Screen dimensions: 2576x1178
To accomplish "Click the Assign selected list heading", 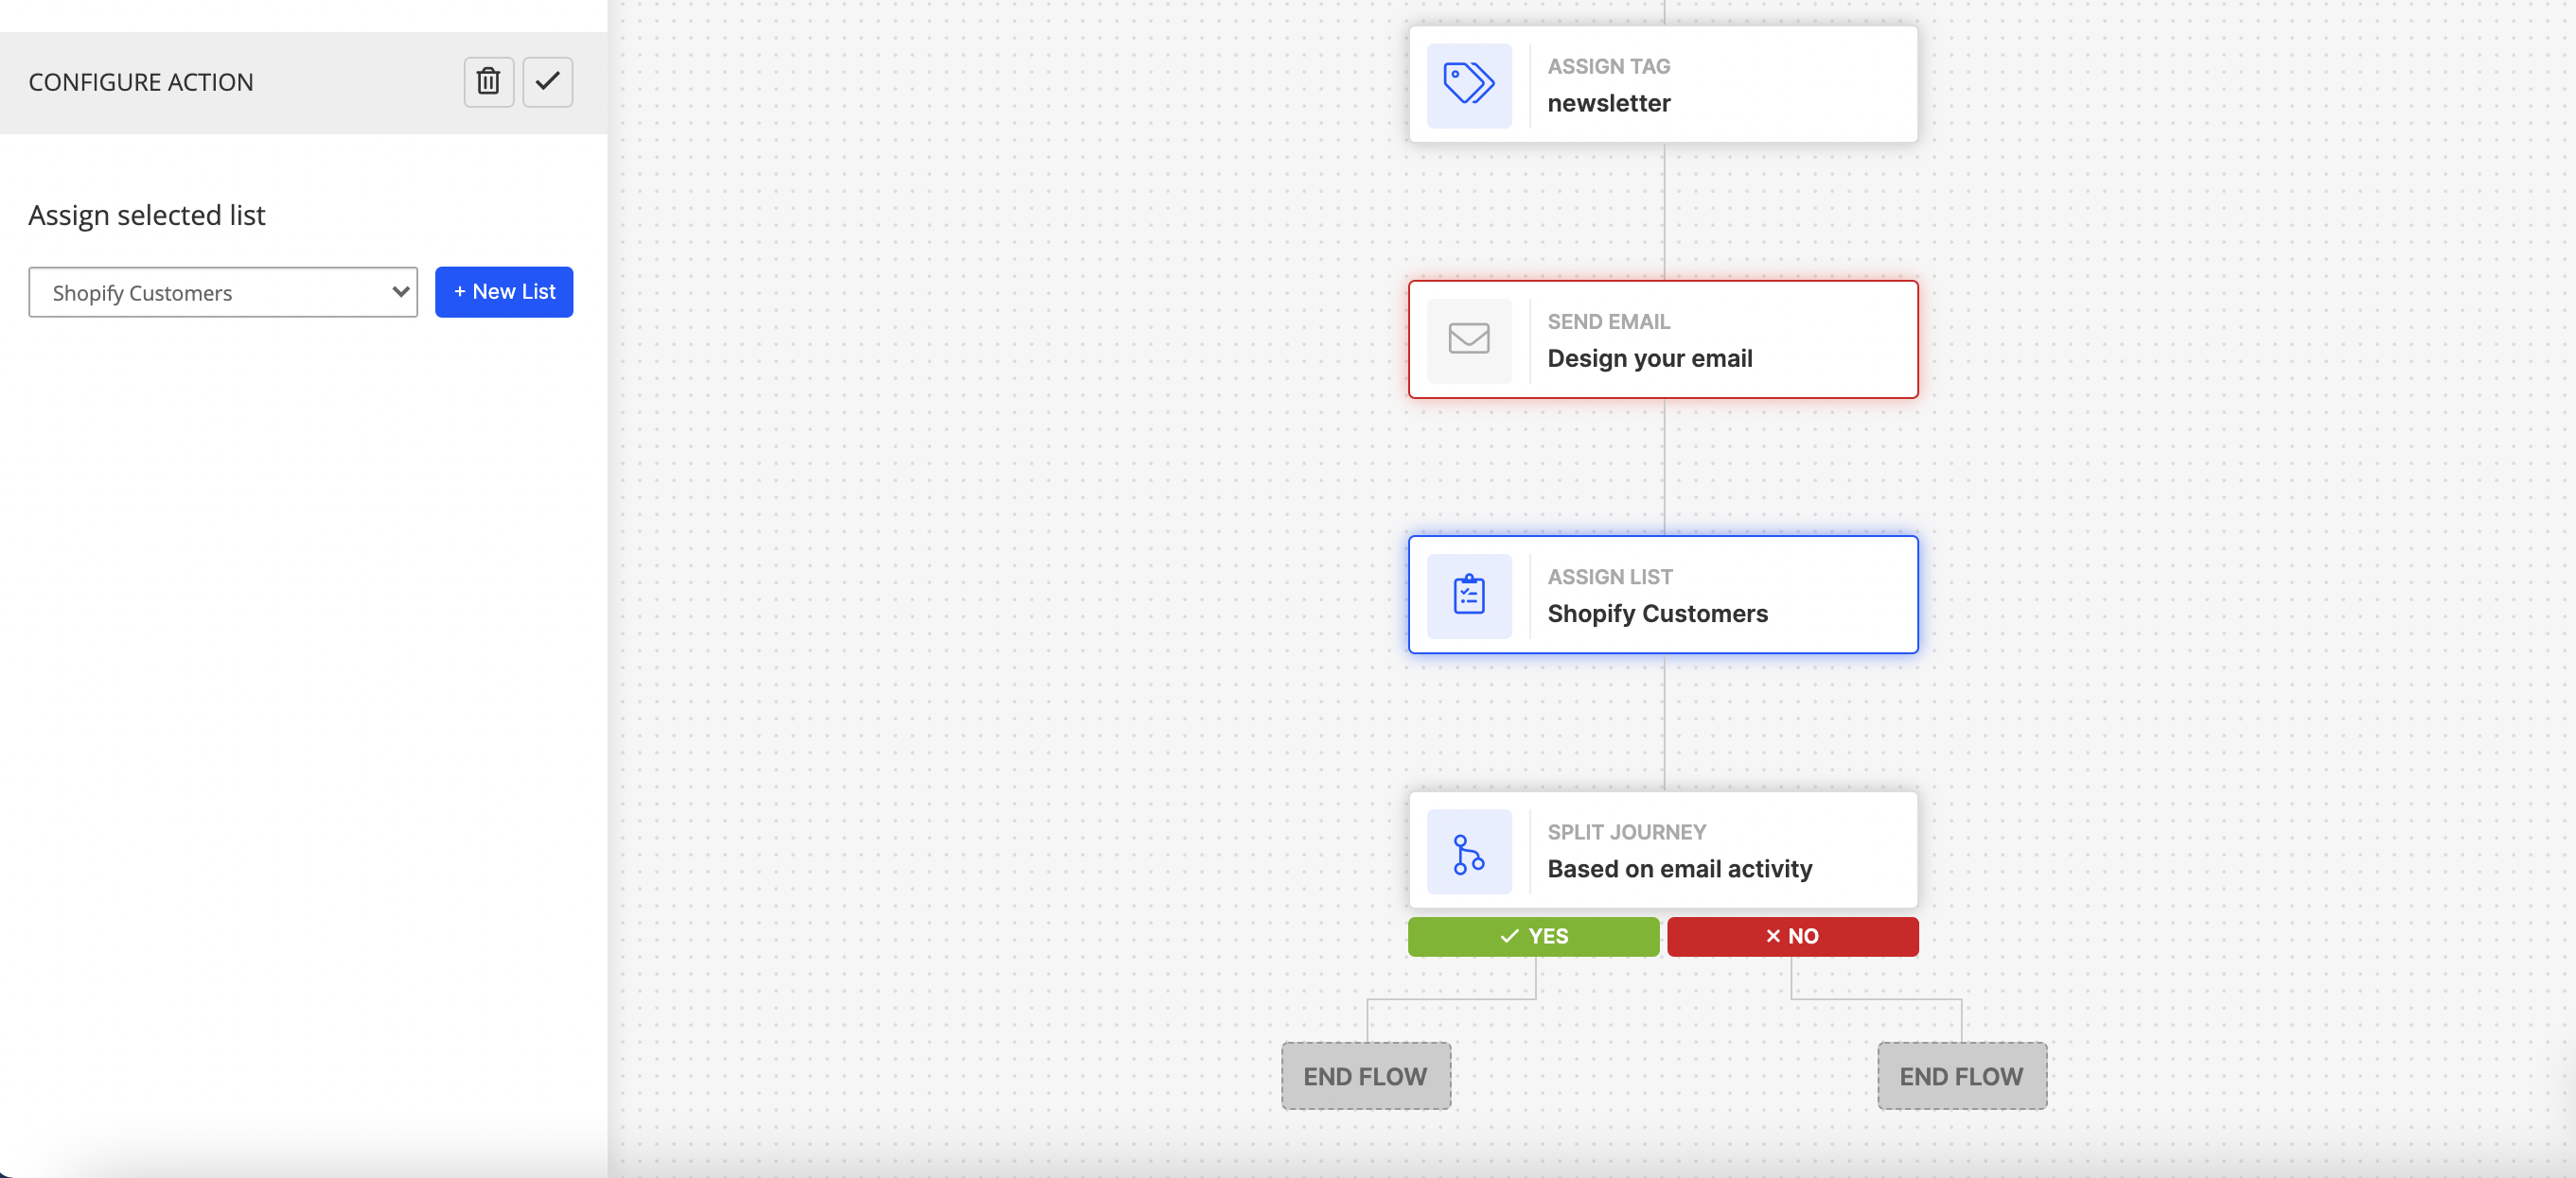I will [147, 215].
